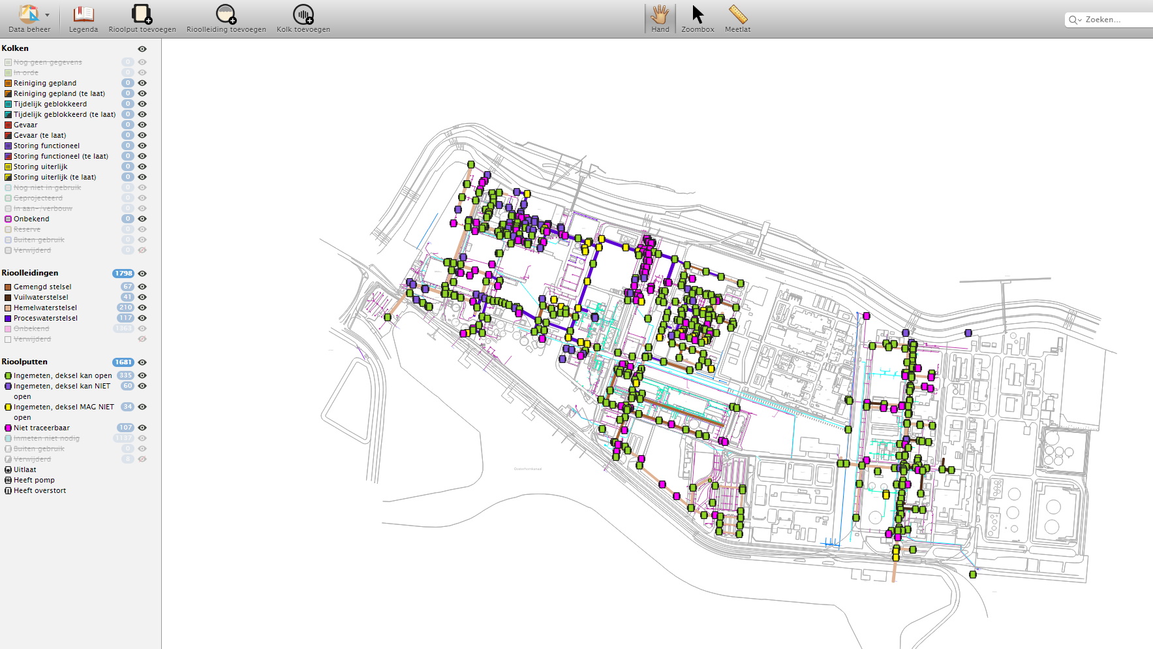Select the Hand pan tool
The image size is (1153, 649).
(x=660, y=19)
